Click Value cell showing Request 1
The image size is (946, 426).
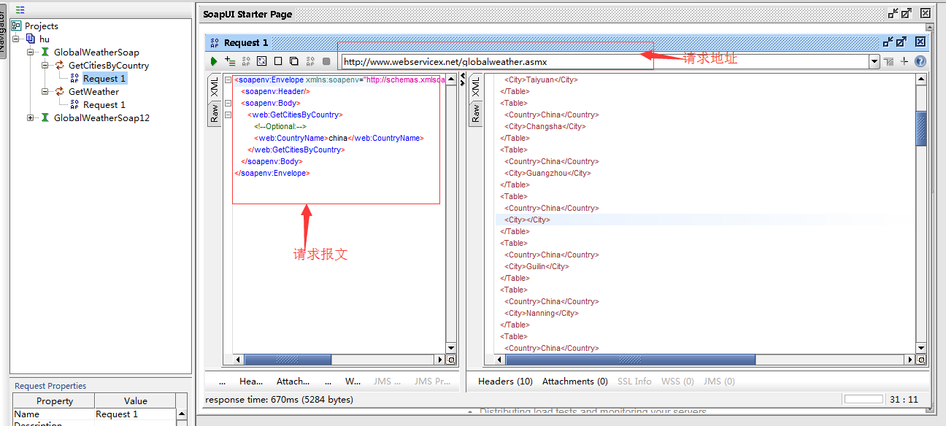(135, 414)
